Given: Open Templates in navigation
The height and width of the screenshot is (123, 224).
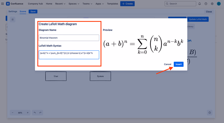Looking at the screenshot, I should [113, 4].
